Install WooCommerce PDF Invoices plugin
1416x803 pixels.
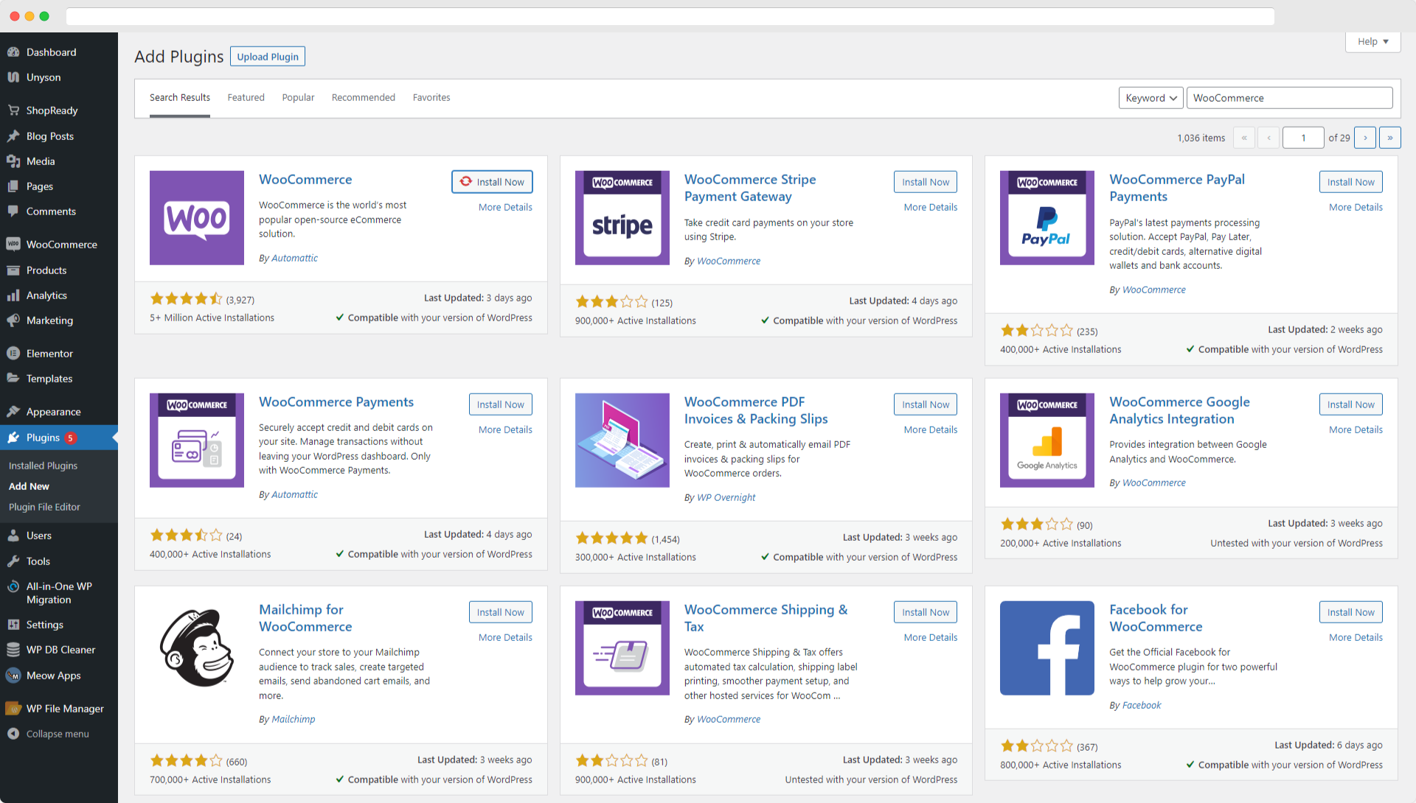[926, 404]
